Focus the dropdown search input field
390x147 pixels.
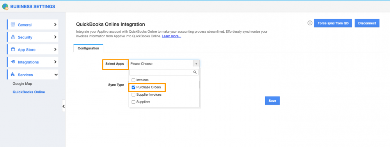pos(164,72)
